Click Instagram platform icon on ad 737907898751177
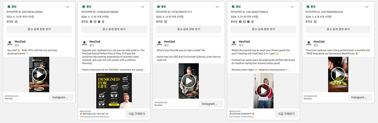This screenshot has height=123, width=378. (x=166, y=21)
